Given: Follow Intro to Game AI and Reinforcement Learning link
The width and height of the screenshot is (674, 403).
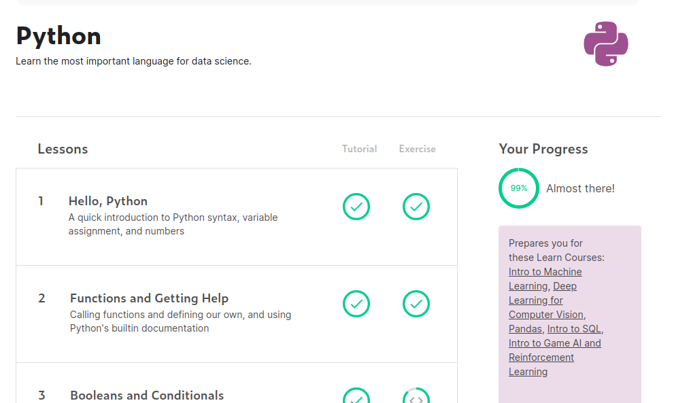Looking at the screenshot, I should [554, 357].
